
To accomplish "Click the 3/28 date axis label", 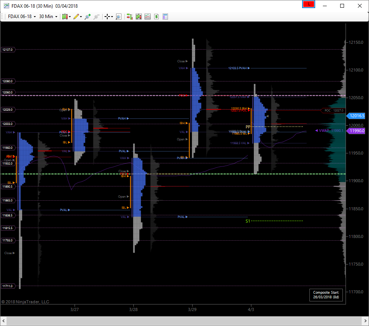I will [133, 309].
